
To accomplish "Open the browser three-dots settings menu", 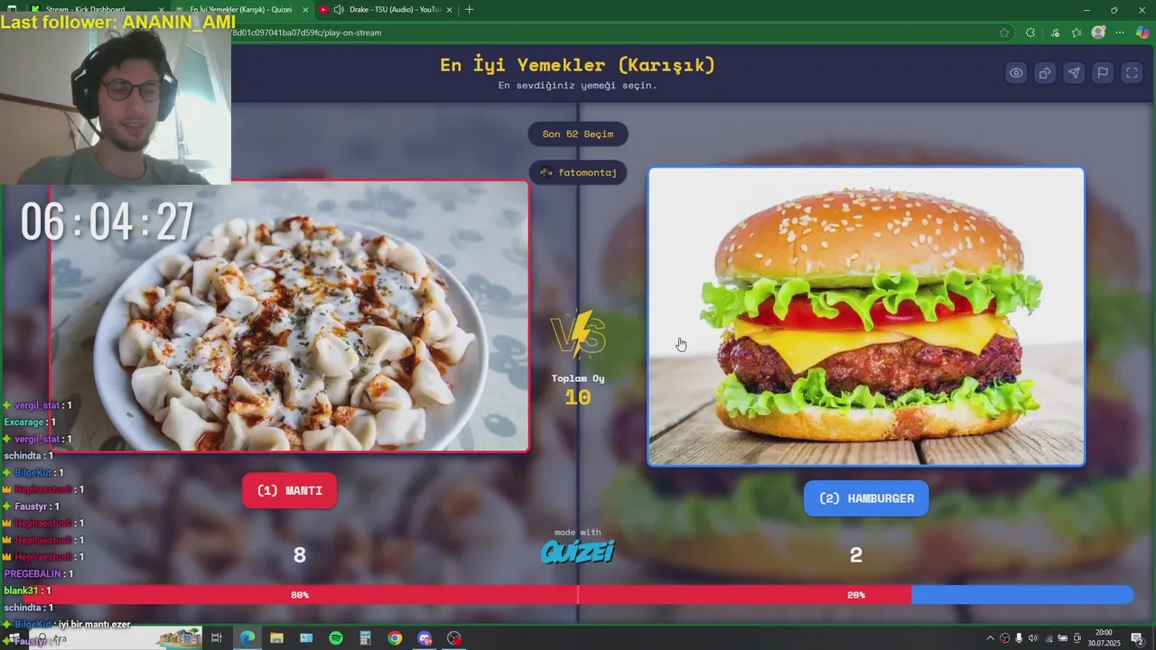I will [1121, 32].
